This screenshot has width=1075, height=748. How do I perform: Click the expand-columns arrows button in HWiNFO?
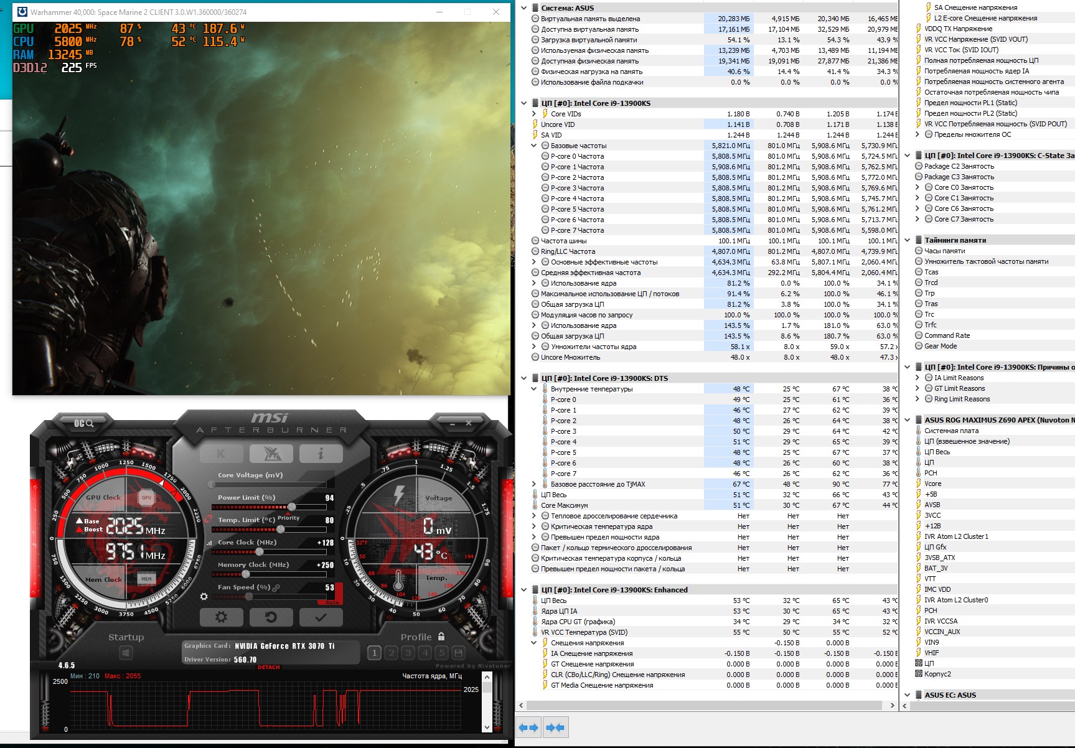[x=528, y=727]
